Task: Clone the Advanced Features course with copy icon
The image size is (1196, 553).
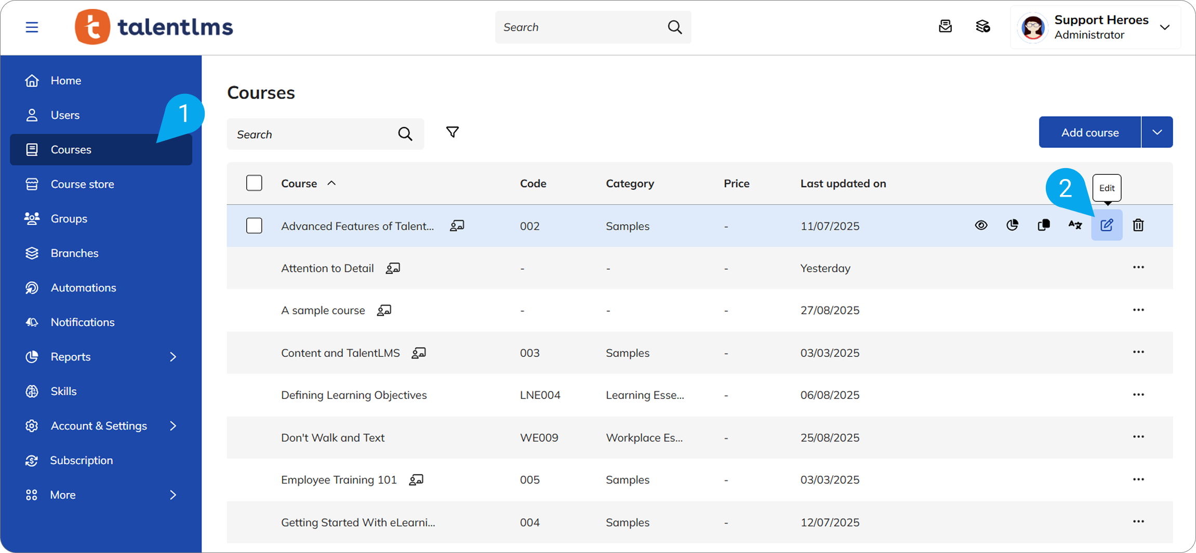Action: pos(1043,225)
